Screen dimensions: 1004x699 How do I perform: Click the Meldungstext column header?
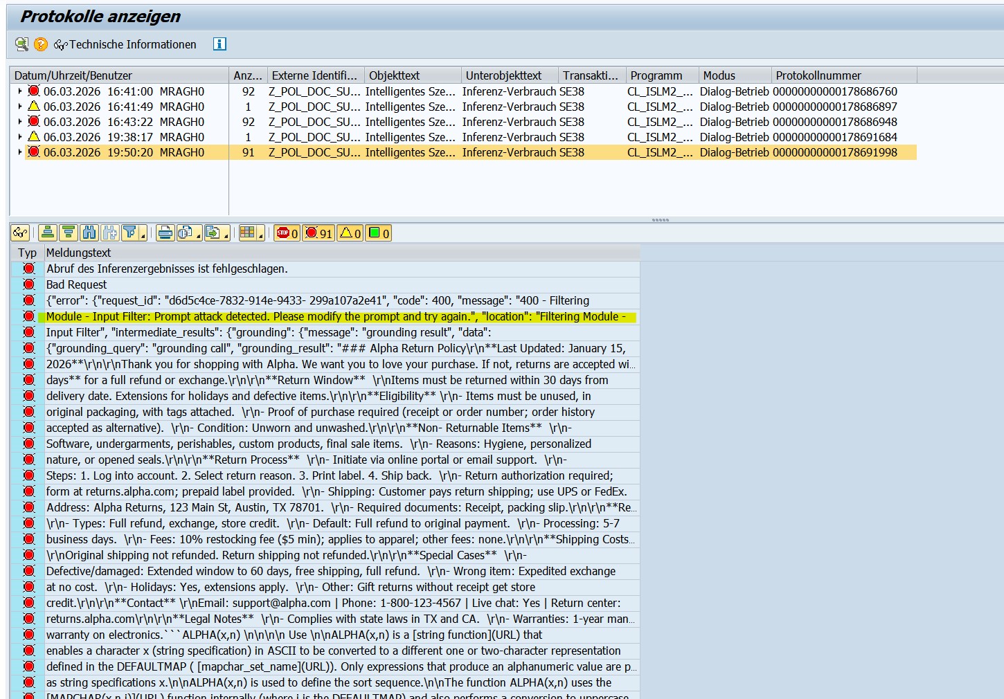click(342, 253)
